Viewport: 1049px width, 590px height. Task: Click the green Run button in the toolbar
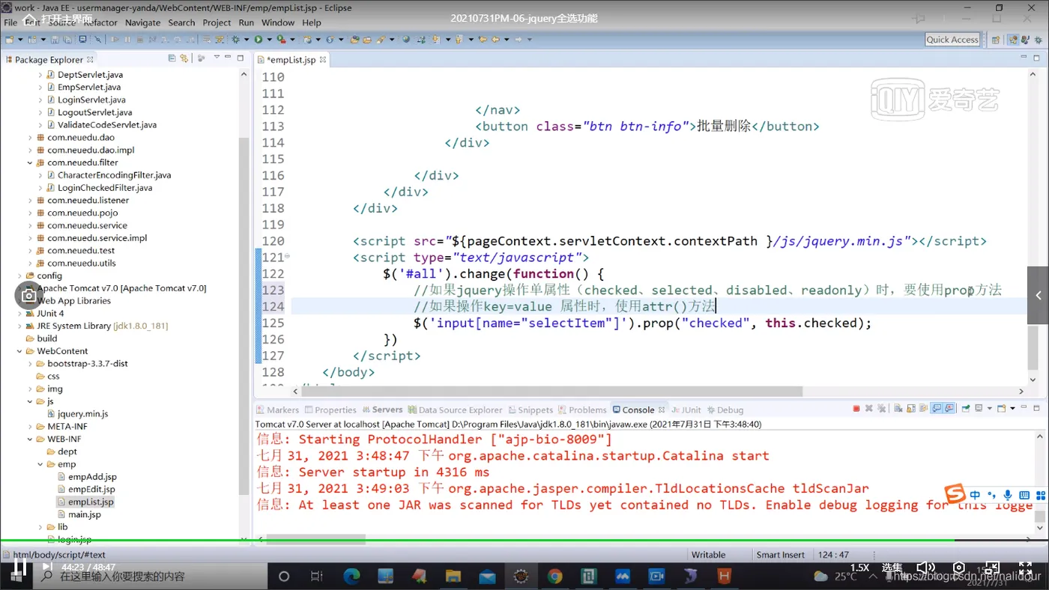coord(258,39)
